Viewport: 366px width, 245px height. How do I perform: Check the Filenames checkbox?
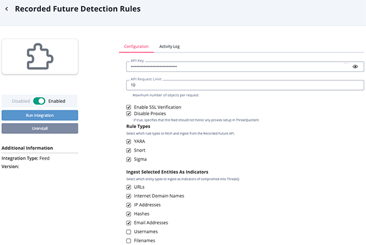129,241
